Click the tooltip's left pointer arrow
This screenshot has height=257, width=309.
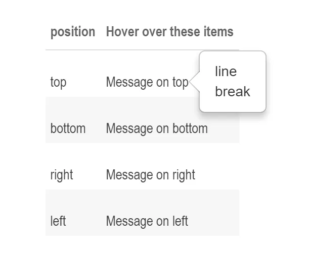pyautogui.click(x=195, y=81)
